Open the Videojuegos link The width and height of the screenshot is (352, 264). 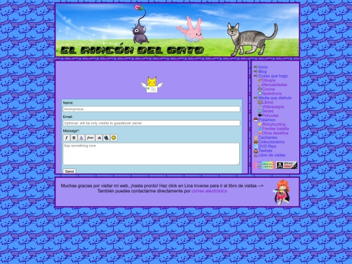[x=273, y=107]
